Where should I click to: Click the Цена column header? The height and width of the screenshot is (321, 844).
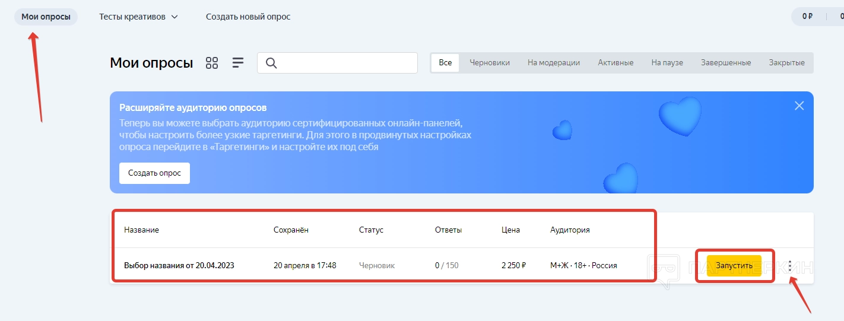click(x=510, y=230)
